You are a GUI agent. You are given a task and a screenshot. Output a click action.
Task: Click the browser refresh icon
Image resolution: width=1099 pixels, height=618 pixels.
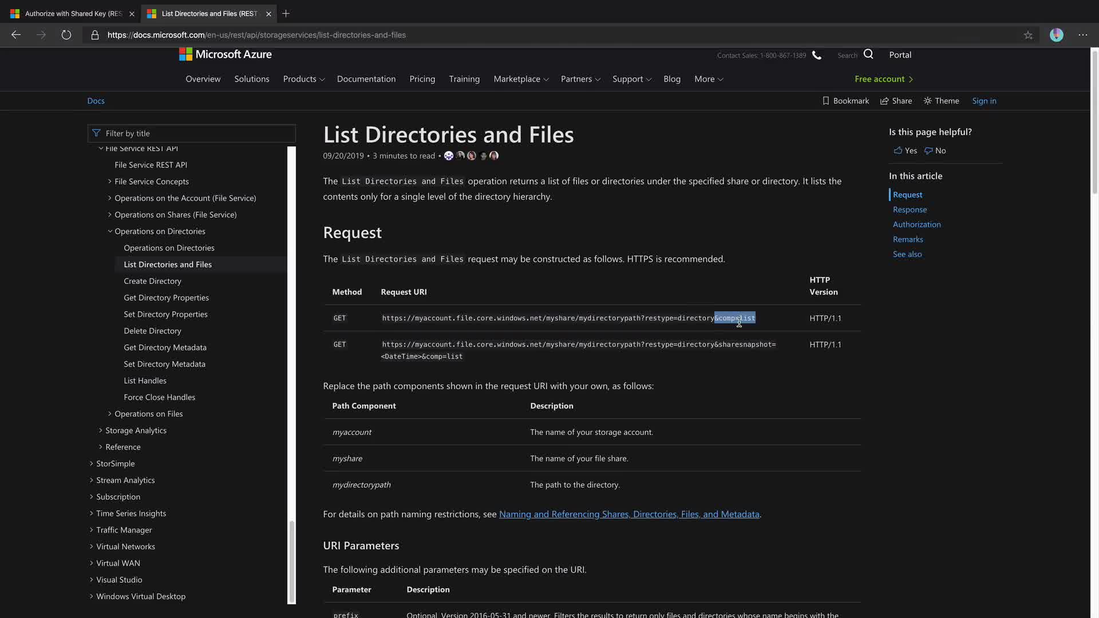pyautogui.click(x=66, y=35)
